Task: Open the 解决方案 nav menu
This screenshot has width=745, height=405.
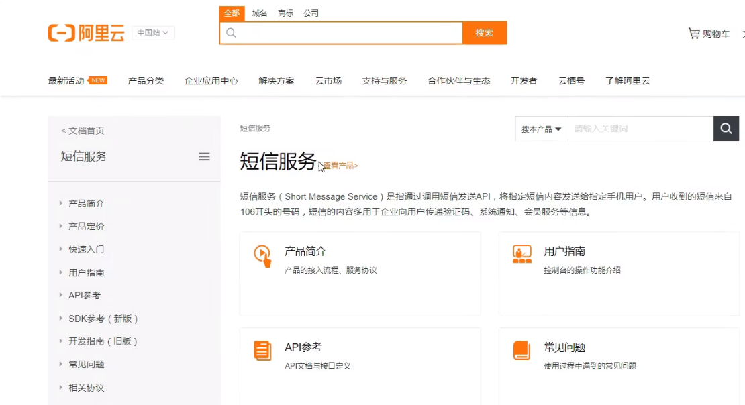Action: pos(277,80)
